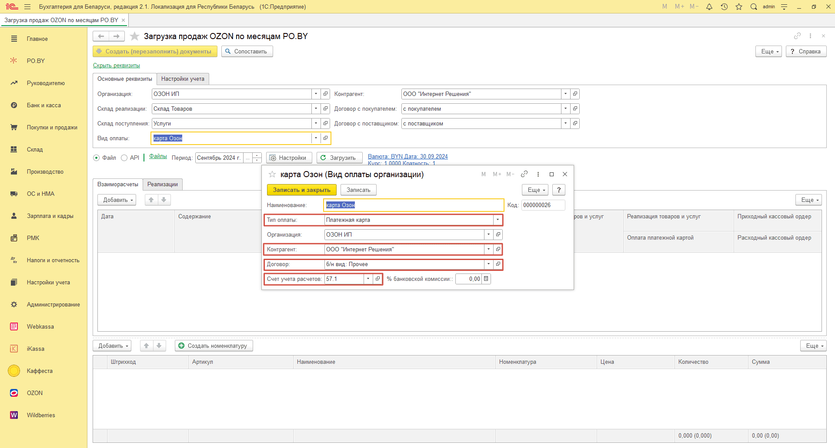Image resolution: width=835 pixels, height=448 pixels.
Task: Open Налоги и отчетность section
Action: pos(53,260)
